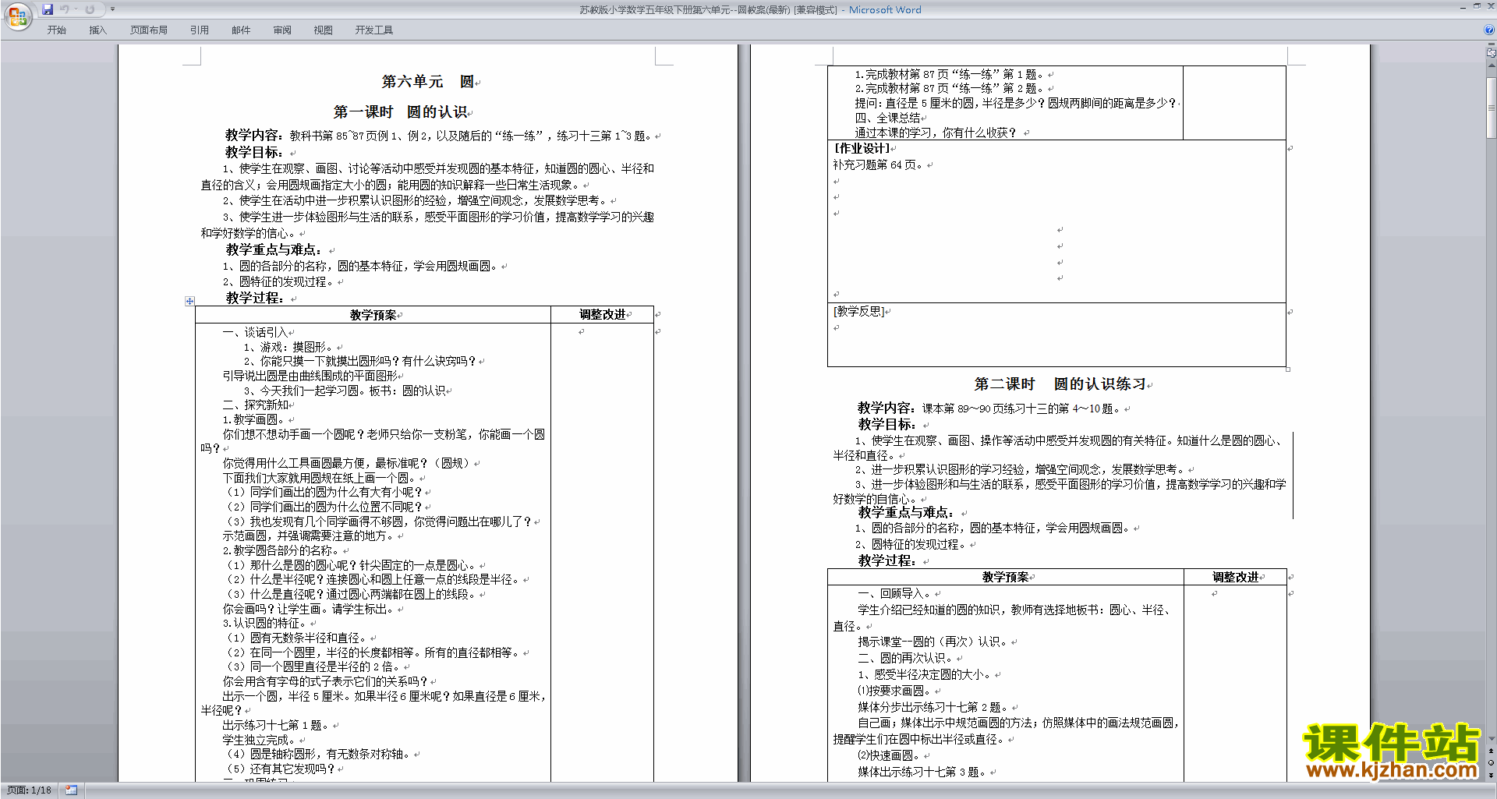
Task: Switch to the 开始 ribbon tab
Action: coord(57,30)
